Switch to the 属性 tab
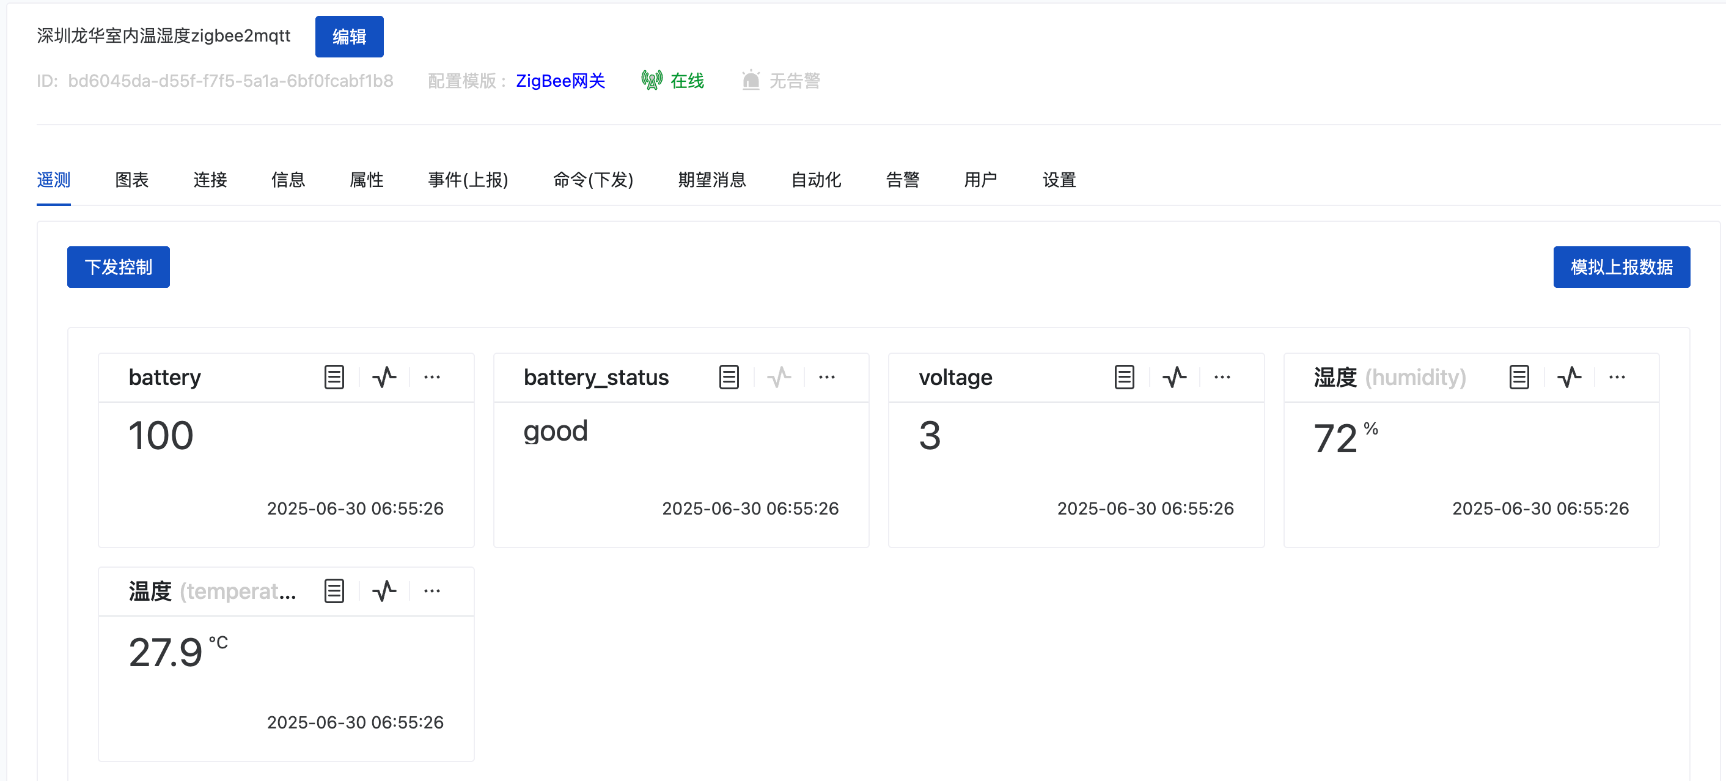This screenshot has height=781, width=1726. (367, 180)
